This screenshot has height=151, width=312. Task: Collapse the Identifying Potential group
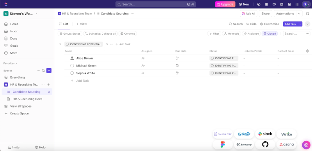(x=60, y=44)
